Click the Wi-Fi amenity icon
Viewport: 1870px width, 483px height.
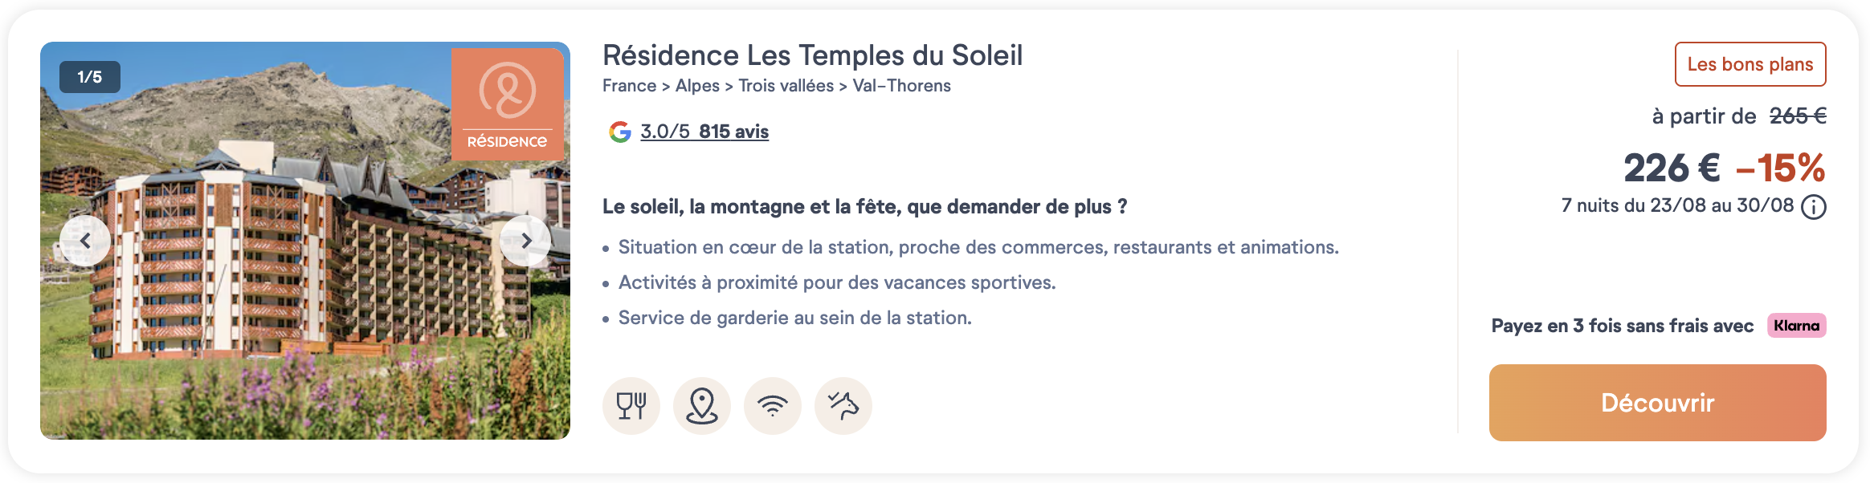[773, 406]
